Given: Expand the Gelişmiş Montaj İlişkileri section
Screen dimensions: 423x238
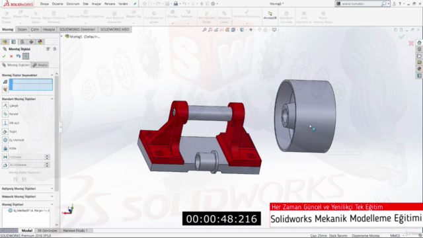Looking at the screenshot, I should click(x=52, y=188).
